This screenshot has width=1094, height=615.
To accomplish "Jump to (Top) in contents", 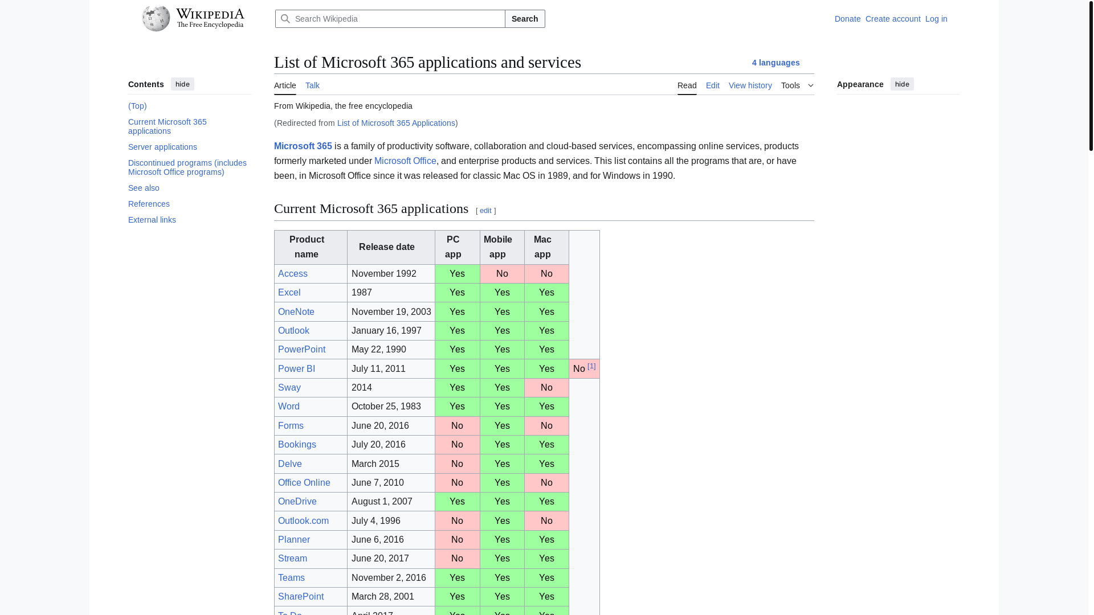I will coord(137,106).
